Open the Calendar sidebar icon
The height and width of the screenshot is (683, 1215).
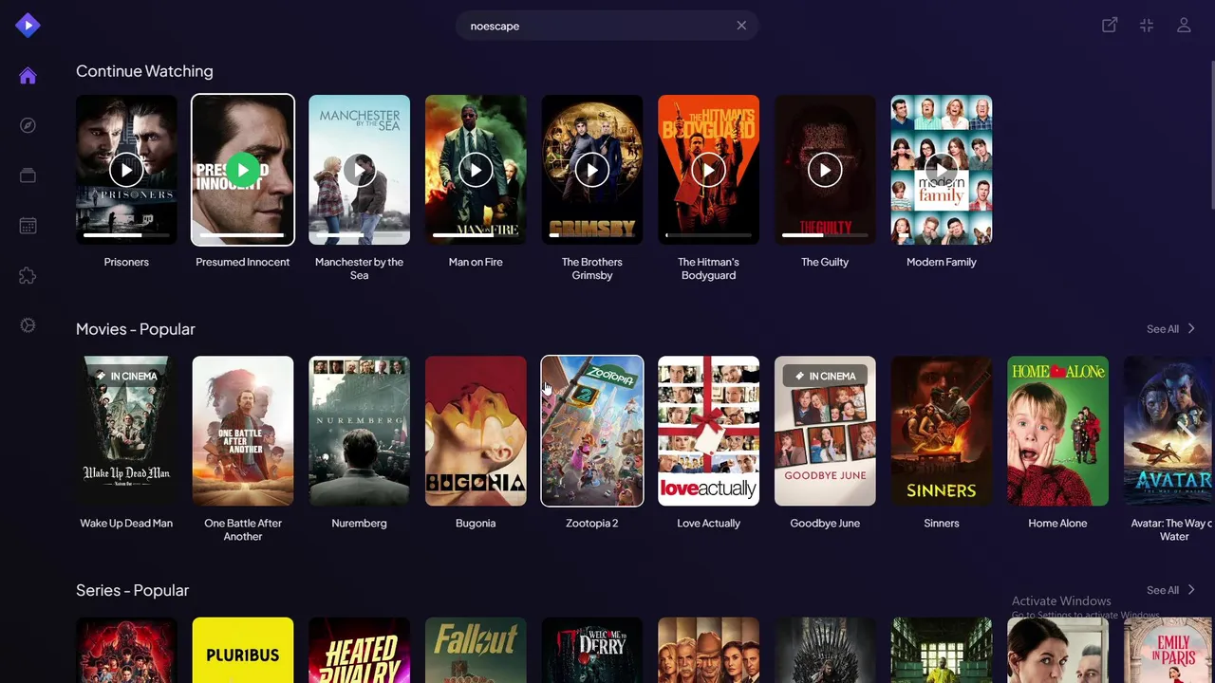(28, 226)
